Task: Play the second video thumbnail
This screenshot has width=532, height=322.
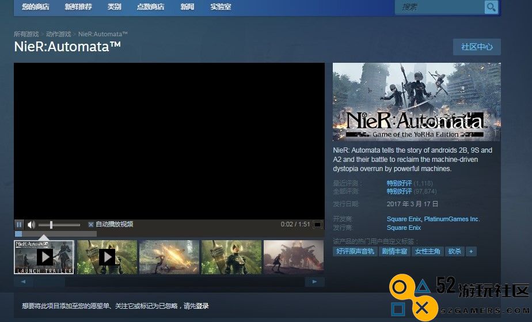Action: pyautogui.click(x=107, y=257)
